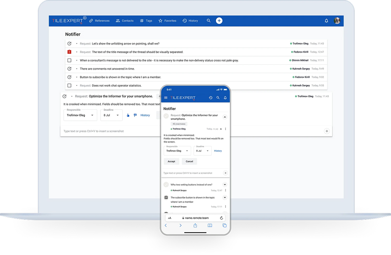Click the name.remote.team address bar

(x=195, y=218)
